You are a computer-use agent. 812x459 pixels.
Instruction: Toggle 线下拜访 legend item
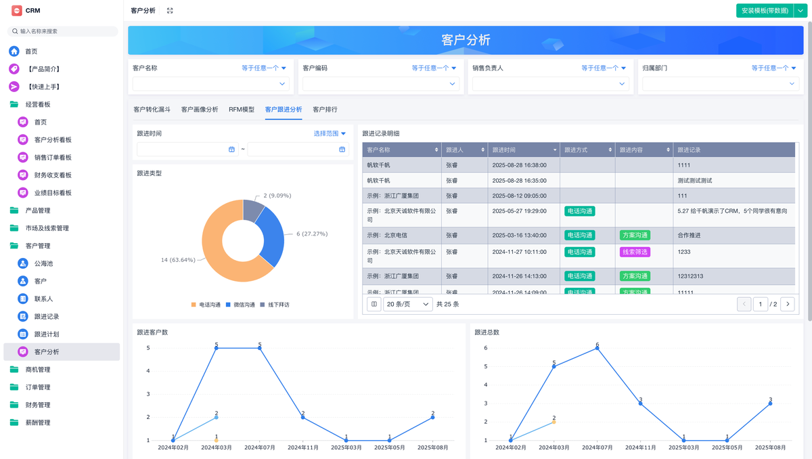(x=275, y=305)
